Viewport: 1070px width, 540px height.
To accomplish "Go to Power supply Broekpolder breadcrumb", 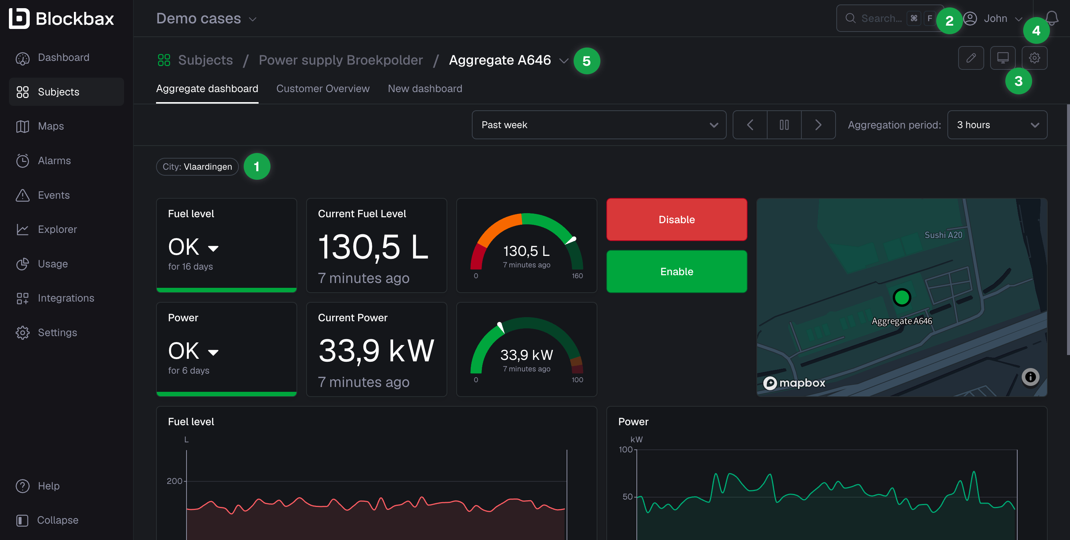I will [341, 60].
